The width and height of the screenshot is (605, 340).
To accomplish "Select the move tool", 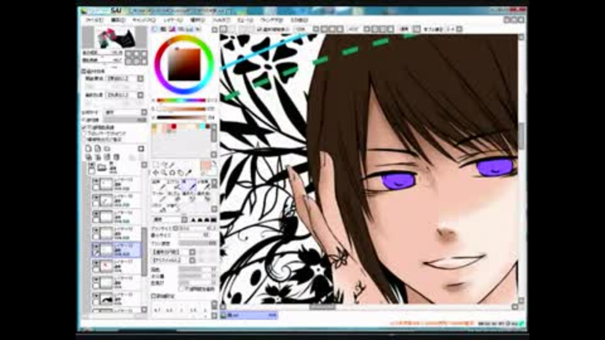I will pyautogui.click(x=156, y=173).
